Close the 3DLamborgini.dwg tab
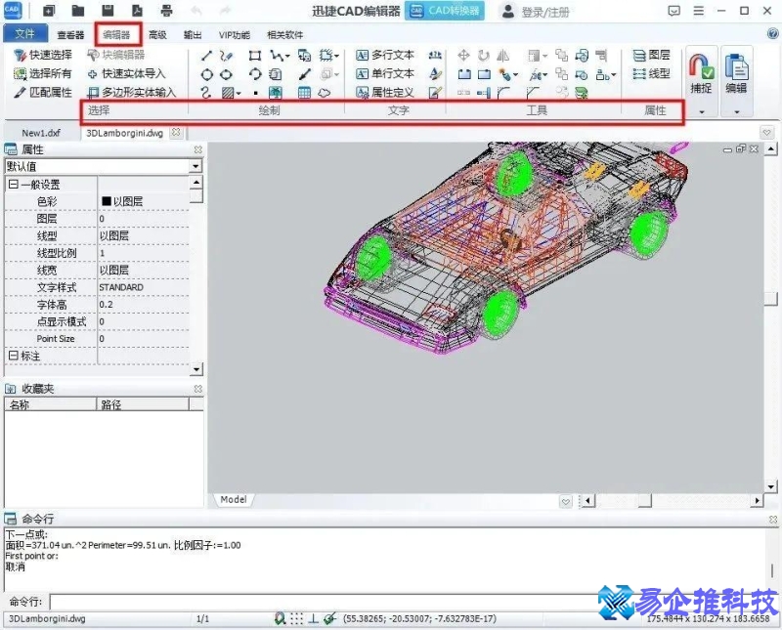Screen dimensions: 782x630 176,133
